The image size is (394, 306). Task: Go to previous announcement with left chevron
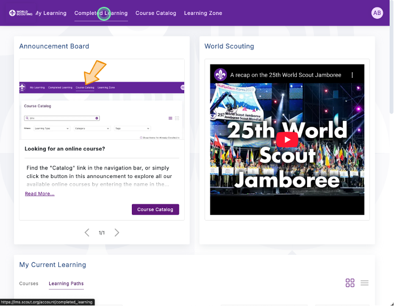[87, 232]
